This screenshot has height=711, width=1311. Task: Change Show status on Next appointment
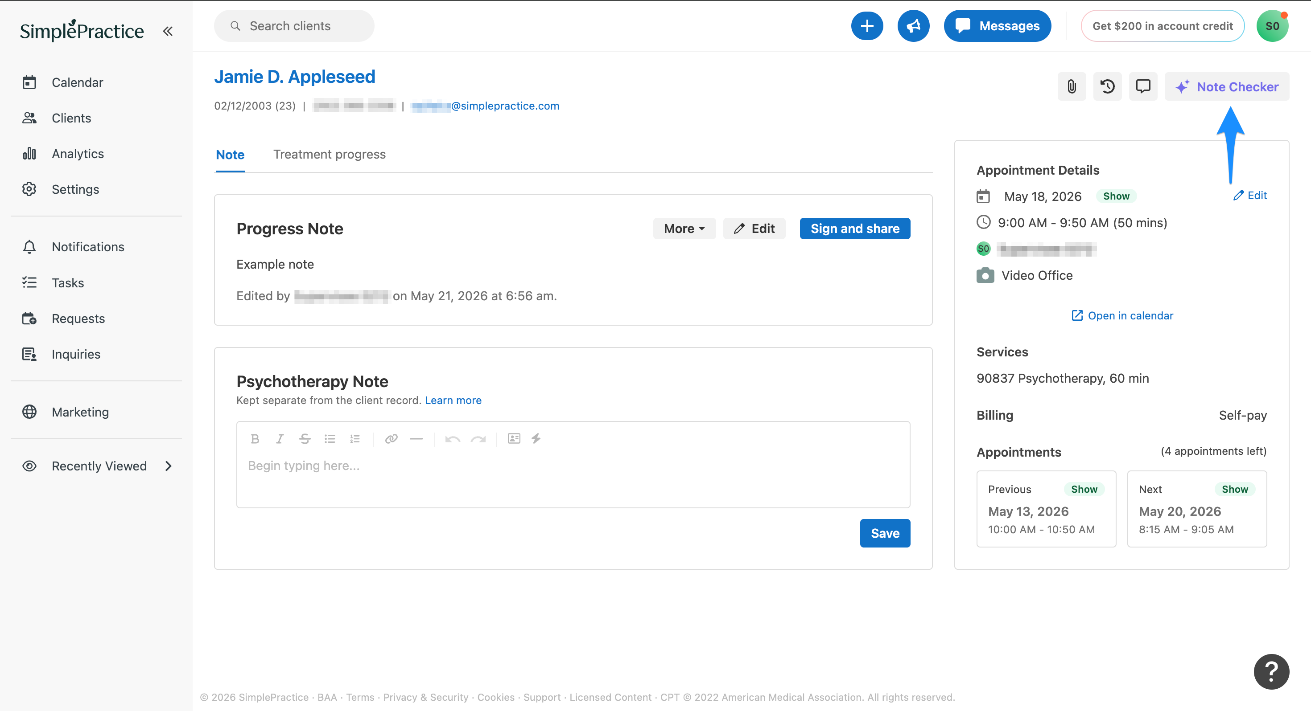pyautogui.click(x=1235, y=489)
